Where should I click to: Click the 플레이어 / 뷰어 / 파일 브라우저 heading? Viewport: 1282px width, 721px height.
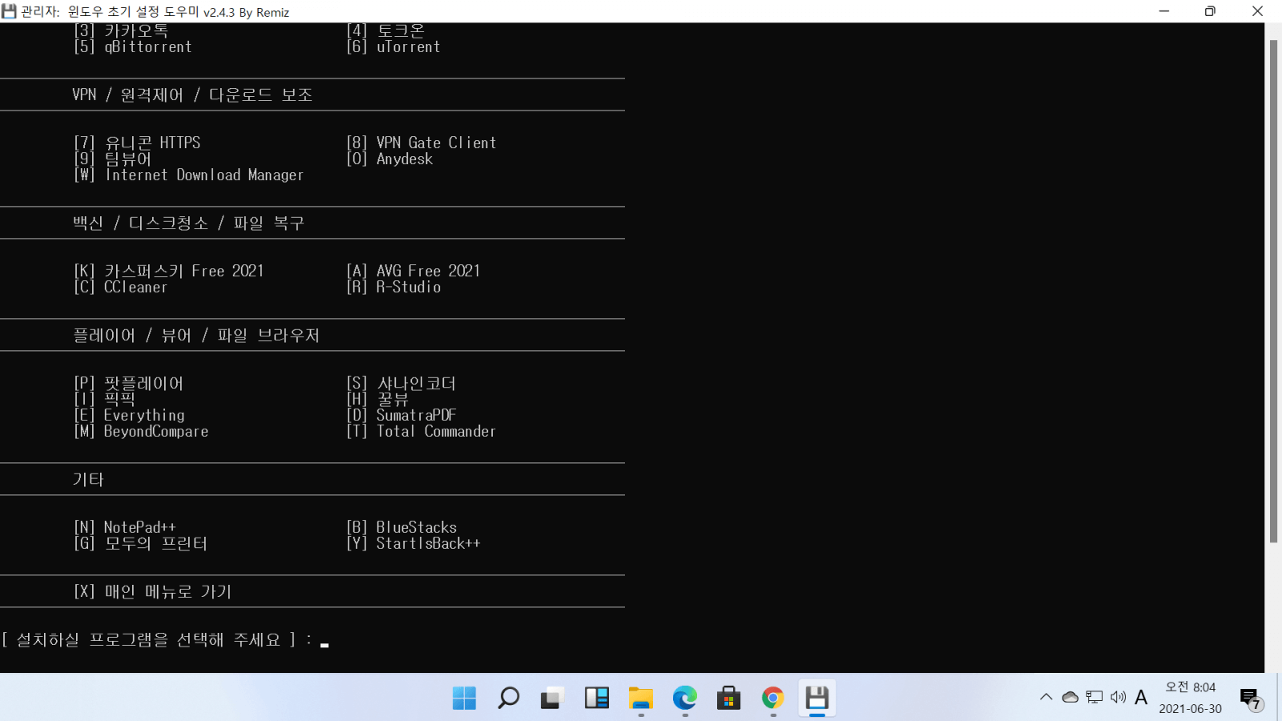196,335
